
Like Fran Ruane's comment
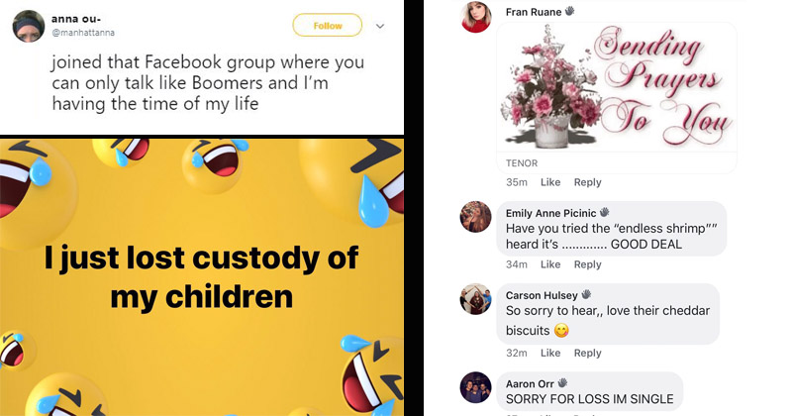550,182
